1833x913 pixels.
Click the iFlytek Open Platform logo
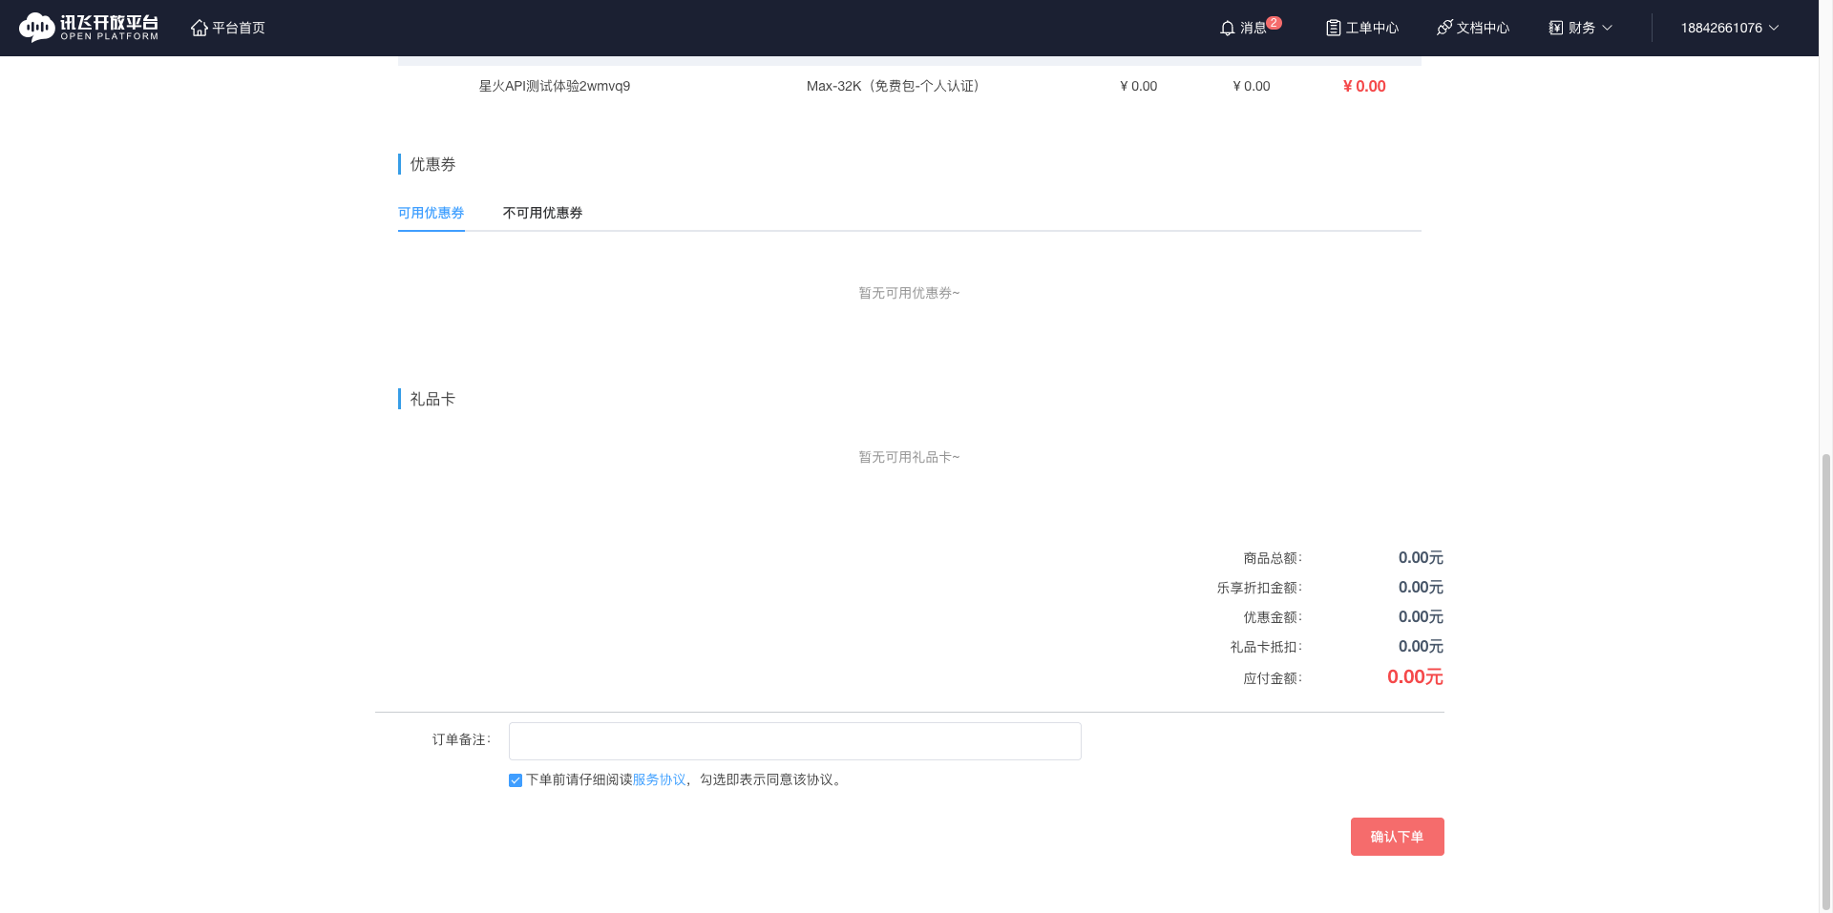(x=88, y=27)
